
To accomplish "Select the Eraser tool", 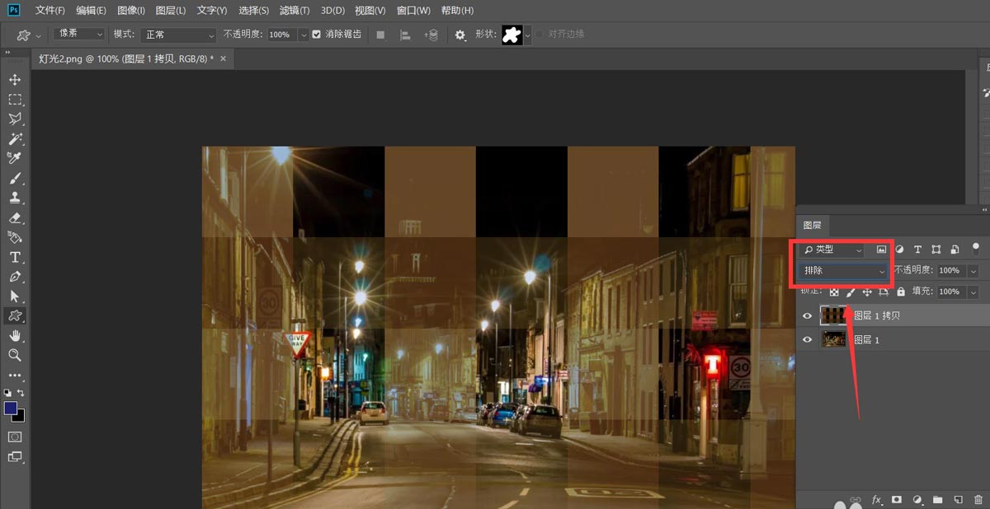I will pos(15,218).
